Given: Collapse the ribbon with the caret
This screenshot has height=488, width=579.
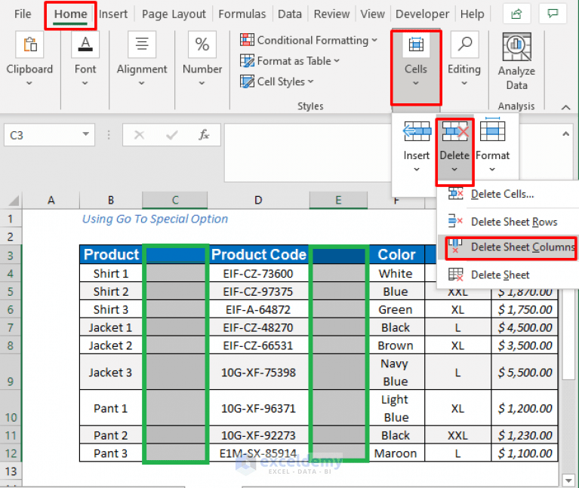Looking at the screenshot, I should coord(565,107).
